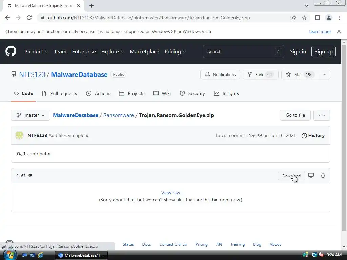Switch to the Insights tab

pyautogui.click(x=226, y=93)
